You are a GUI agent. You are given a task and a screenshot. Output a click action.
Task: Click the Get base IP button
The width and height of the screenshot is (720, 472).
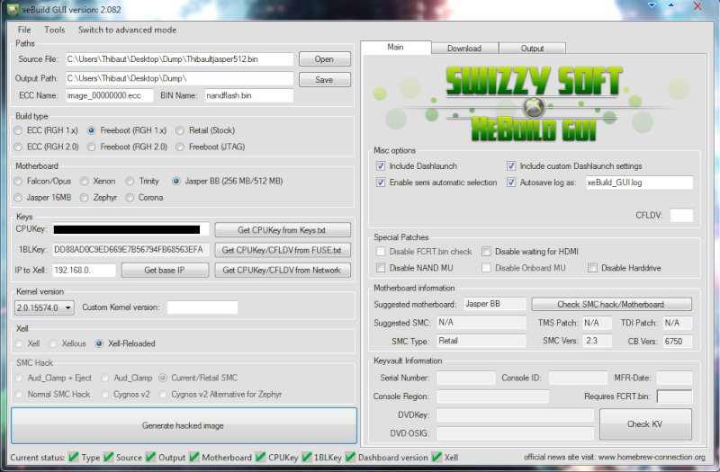pos(165,271)
